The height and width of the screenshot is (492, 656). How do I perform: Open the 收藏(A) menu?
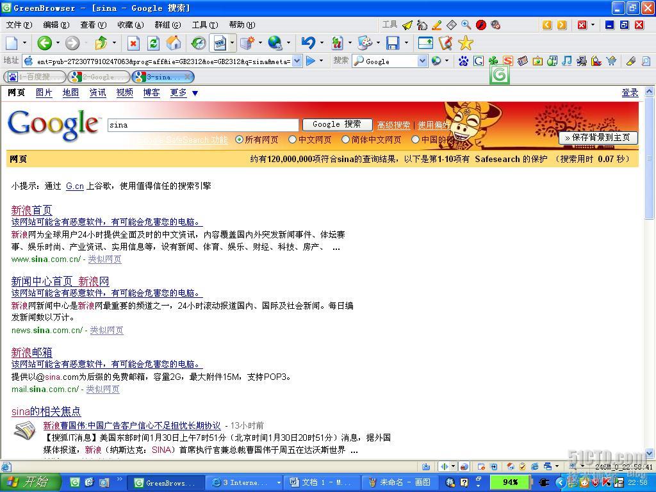(131, 25)
